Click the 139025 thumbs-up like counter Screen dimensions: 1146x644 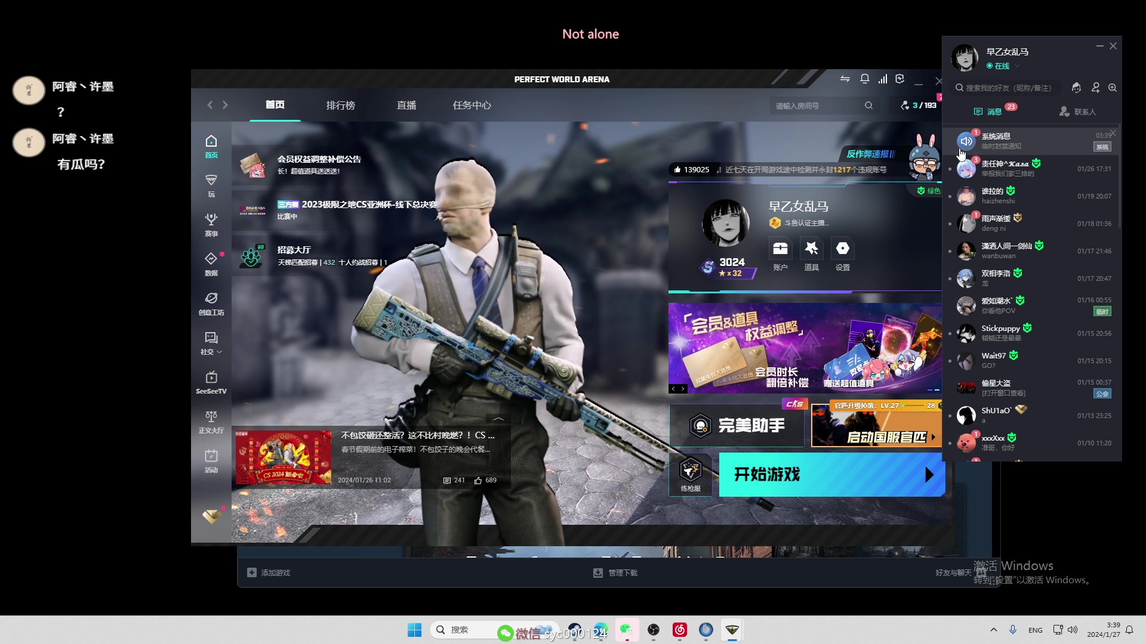pyautogui.click(x=691, y=170)
